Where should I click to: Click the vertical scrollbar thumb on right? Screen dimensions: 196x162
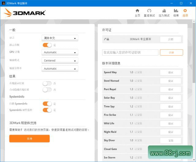point(194,53)
